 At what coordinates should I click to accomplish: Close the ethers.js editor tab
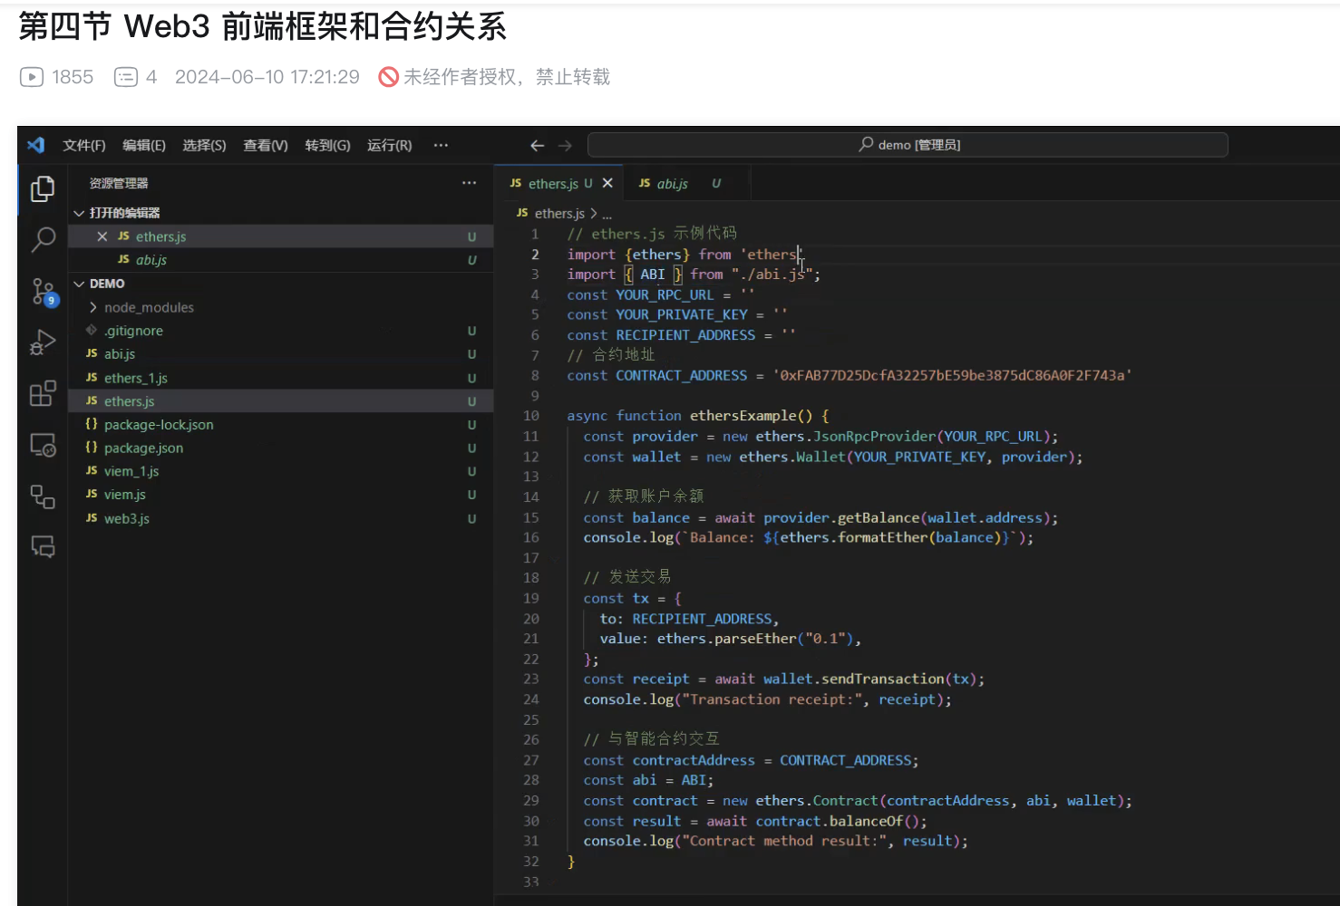pos(607,183)
